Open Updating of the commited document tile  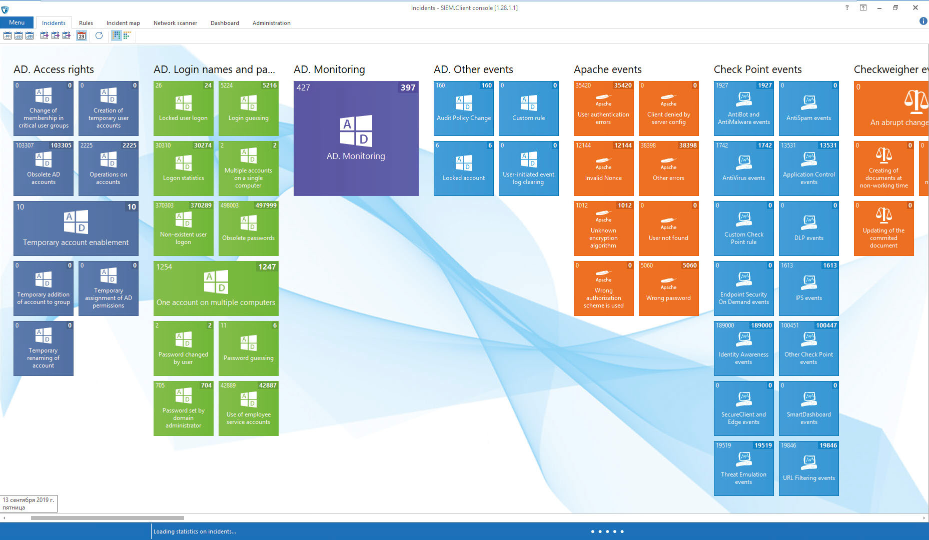click(x=884, y=228)
